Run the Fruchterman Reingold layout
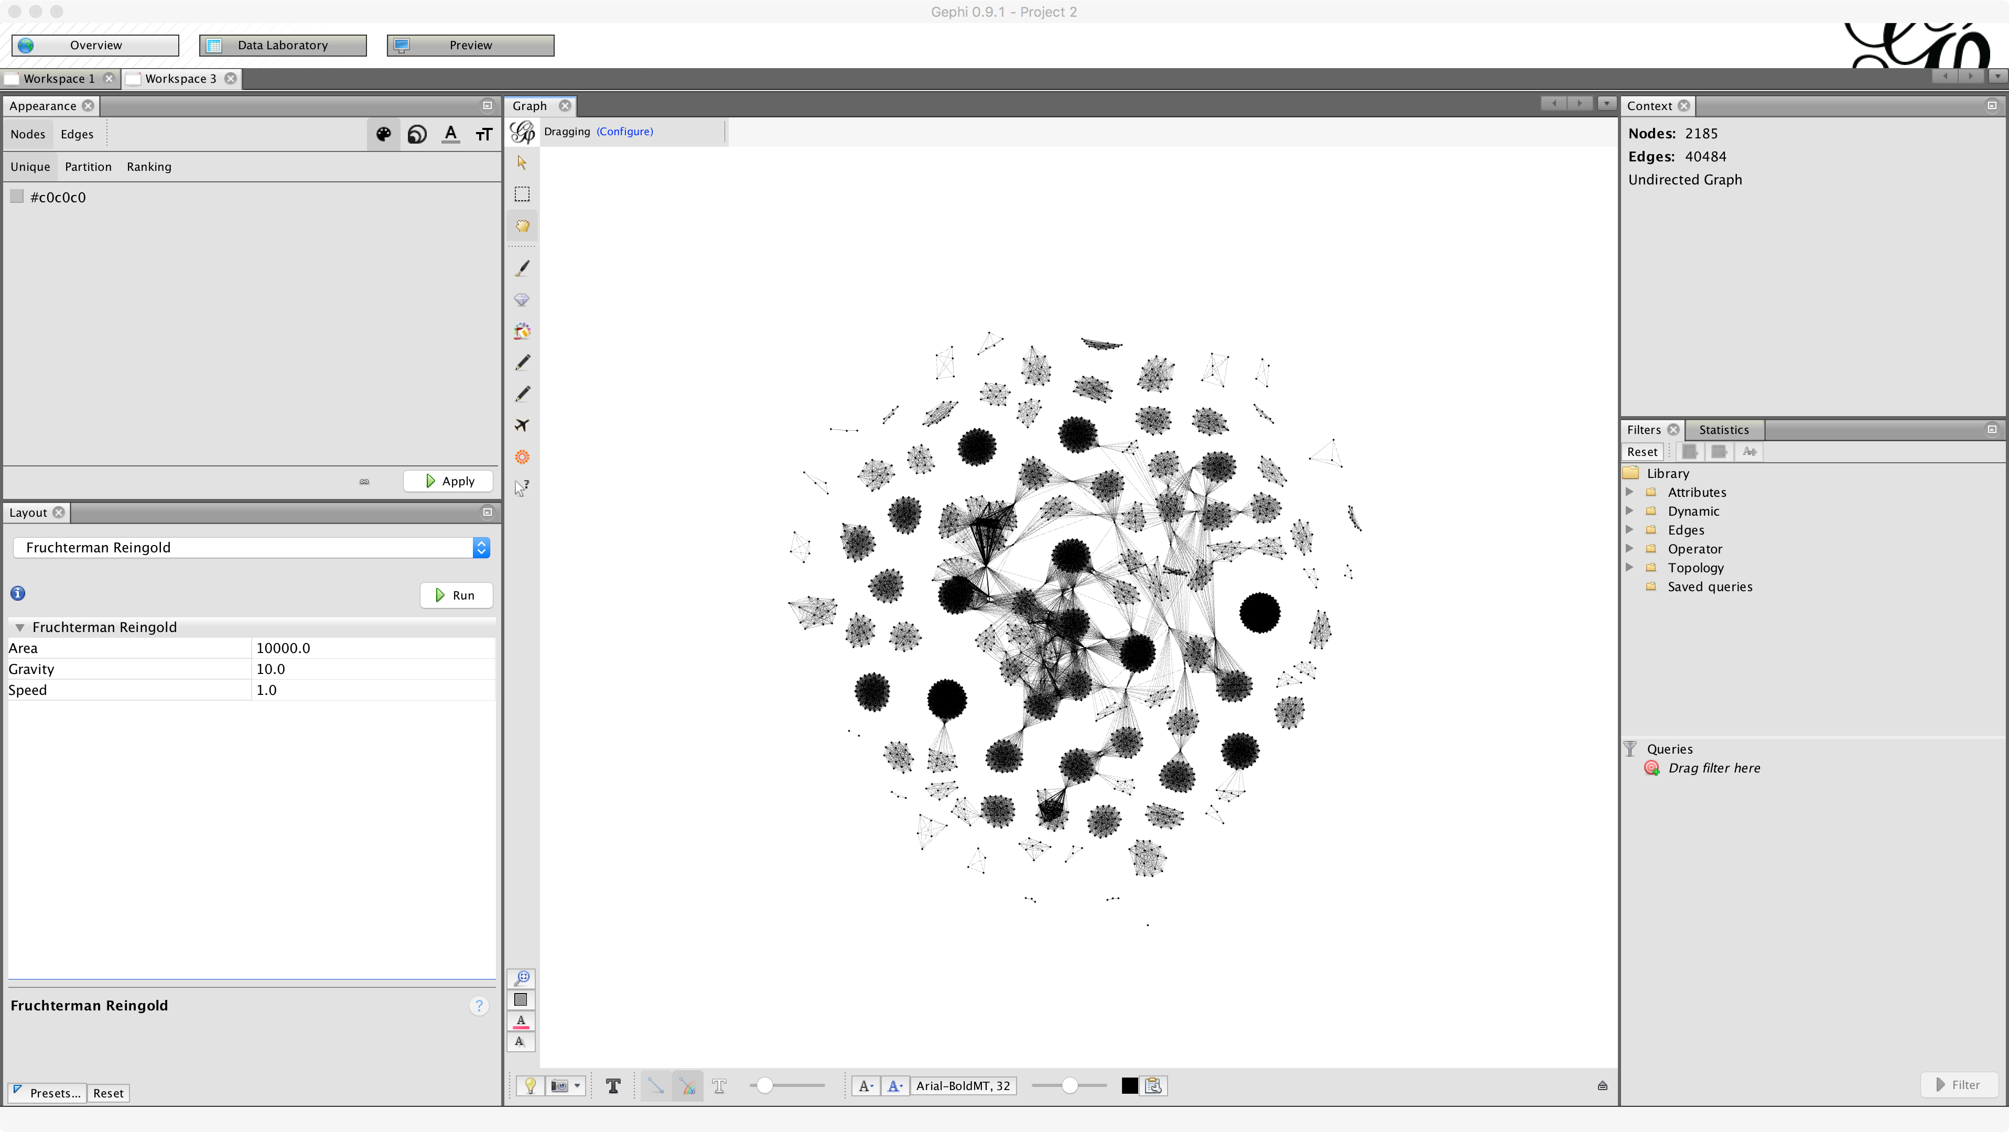Viewport: 2009px width, 1132px height. coord(456,595)
